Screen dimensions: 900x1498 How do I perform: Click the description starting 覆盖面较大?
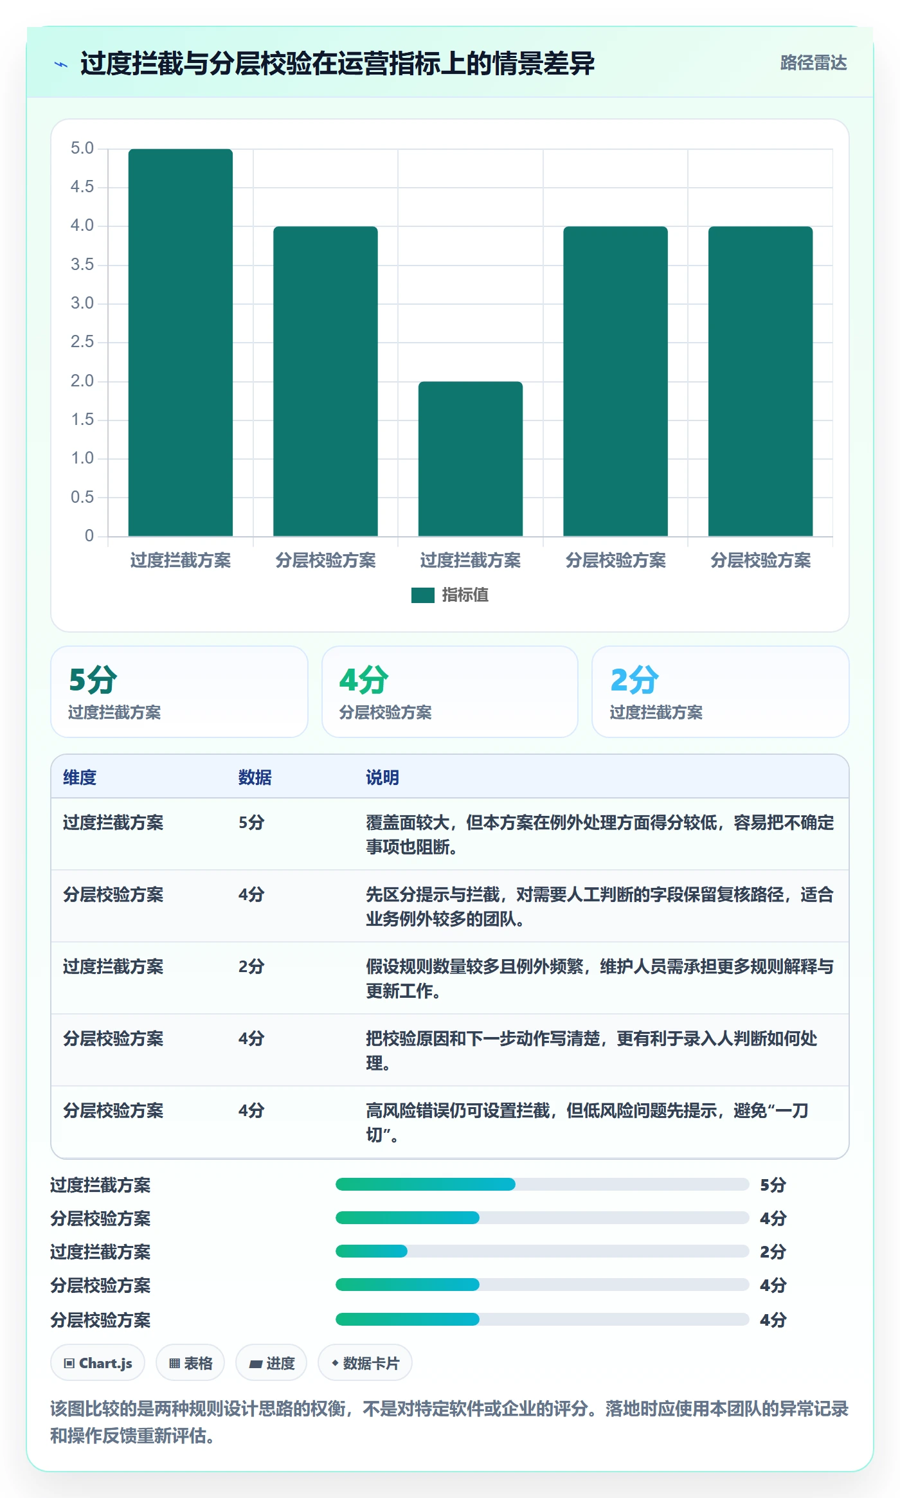coord(600,835)
